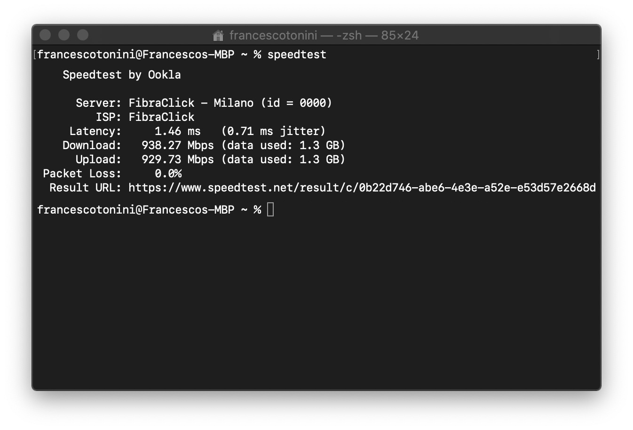
Task: Click the packet loss value '0.0%'
Action: [168, 174]
